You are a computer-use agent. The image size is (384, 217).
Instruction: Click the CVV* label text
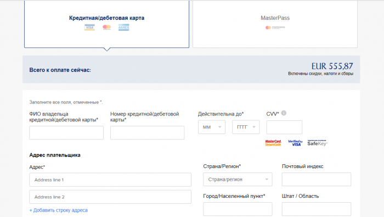273,114
